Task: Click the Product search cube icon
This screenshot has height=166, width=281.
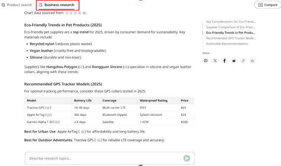Action: (3, 5)
